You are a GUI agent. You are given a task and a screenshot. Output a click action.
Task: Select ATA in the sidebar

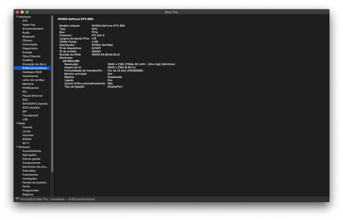(25, 21)
